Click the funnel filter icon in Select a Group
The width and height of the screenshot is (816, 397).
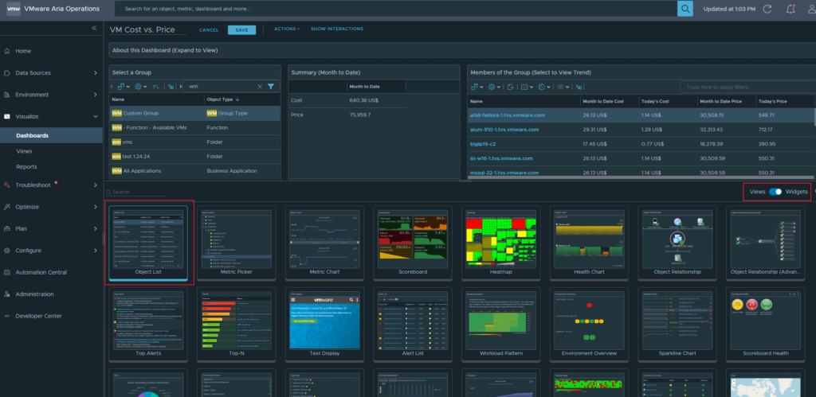[271, 87]
